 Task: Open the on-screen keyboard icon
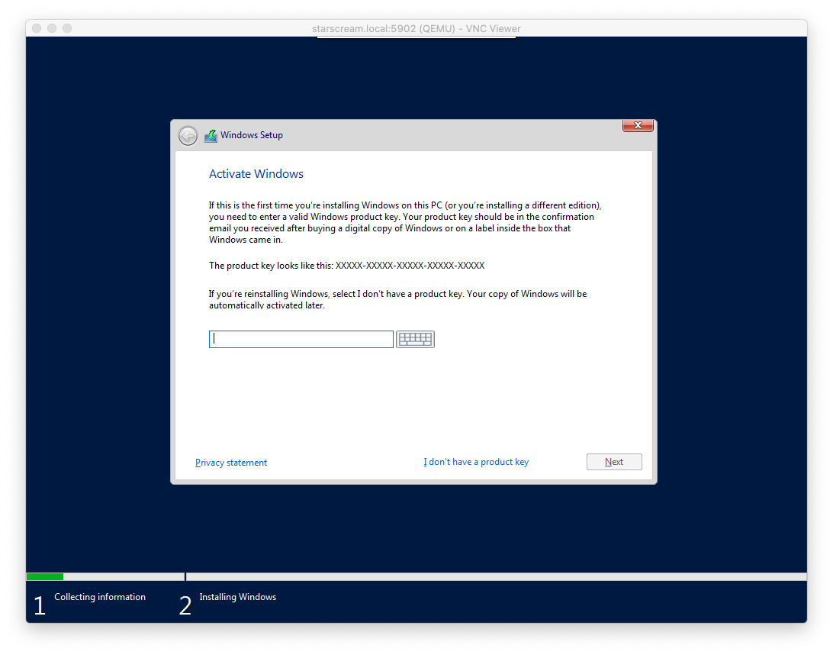(x=415, y=339)
